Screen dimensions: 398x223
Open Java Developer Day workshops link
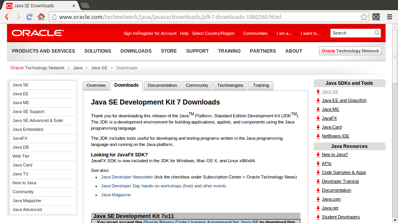point(164,186)
